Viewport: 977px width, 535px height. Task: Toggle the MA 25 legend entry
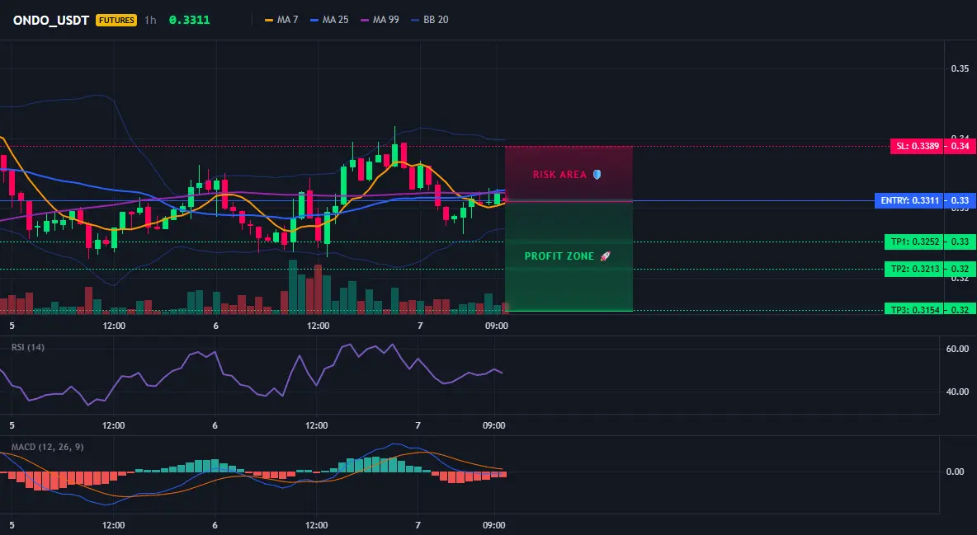329,20
